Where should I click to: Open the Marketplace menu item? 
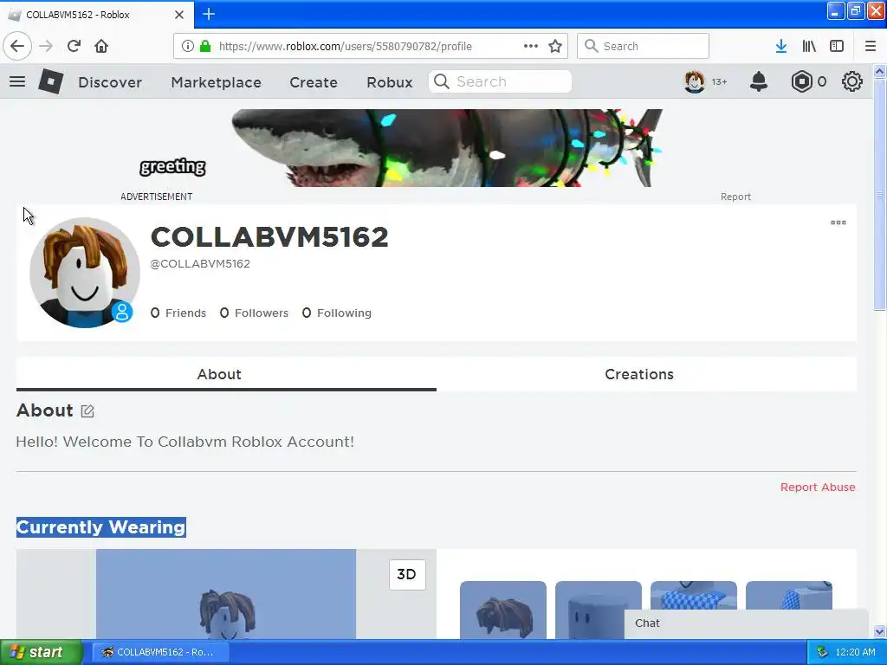pos(216,82)
